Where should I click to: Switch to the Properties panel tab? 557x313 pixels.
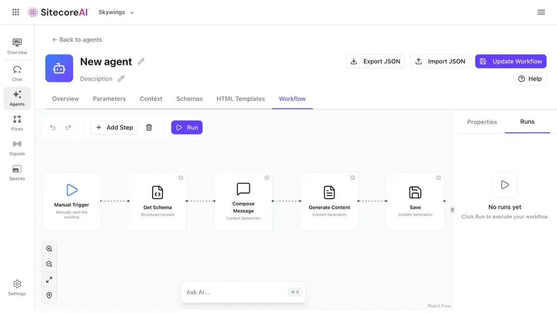tap(482, 122)
